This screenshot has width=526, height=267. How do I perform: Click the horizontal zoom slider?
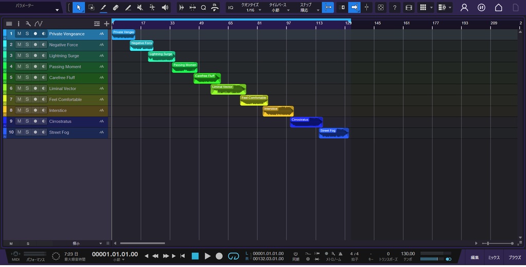[x=498, y=243]
